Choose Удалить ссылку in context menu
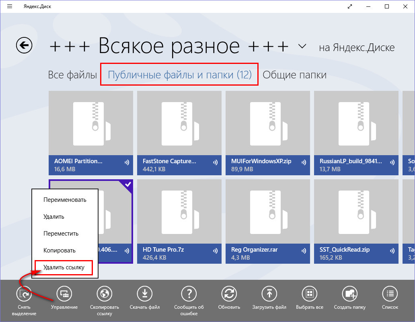Screen dimensions: 415x322 point(64,267)
